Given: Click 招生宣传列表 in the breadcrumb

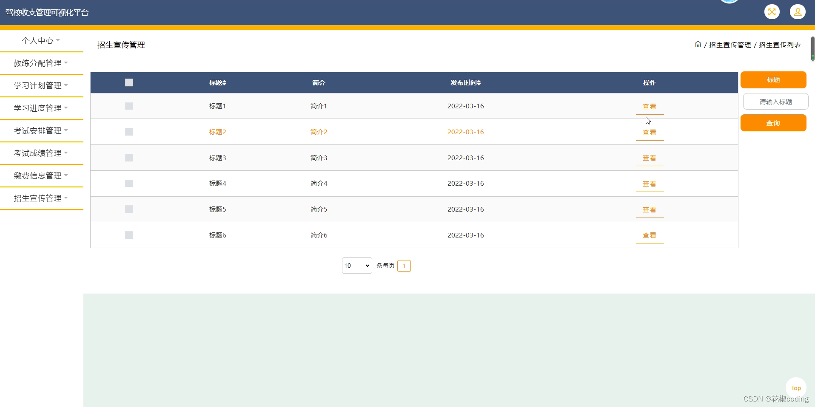Looking at the screenshot, I should pos(780,45).
